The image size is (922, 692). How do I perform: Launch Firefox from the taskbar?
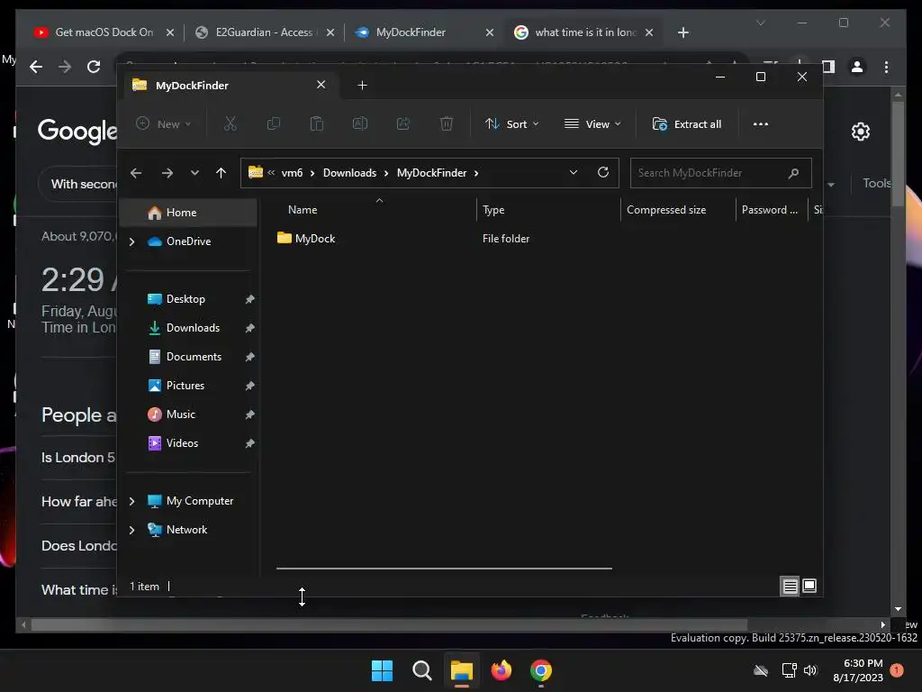click(501, 670)
